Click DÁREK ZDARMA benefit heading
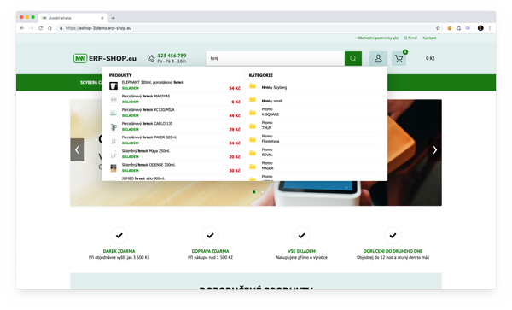Image resolution: width=512 pixels, height=310 pixels. click(x=119, y=251)
